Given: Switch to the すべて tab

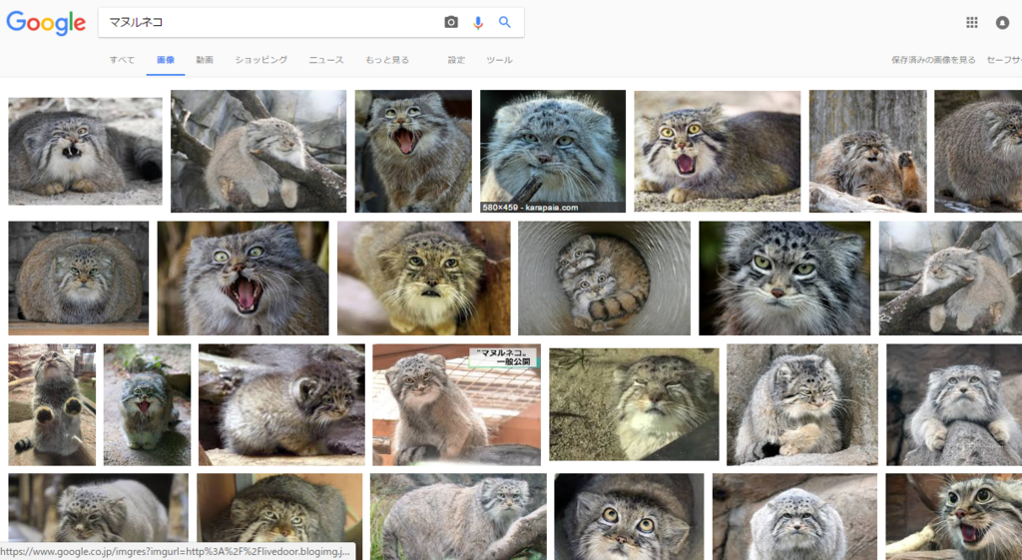Looking at the screenshot, I should click(x=122, y=60).
